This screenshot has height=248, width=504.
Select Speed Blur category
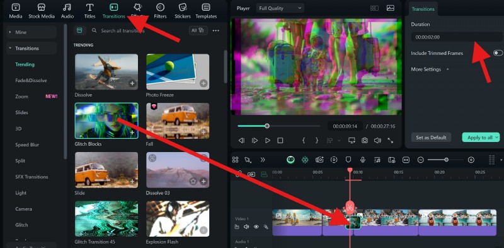pyautogui.click(x=27, y=145)
